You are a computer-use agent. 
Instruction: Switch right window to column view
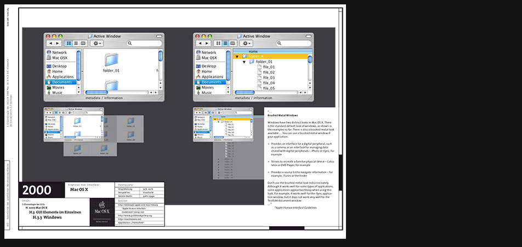click(232, 43)
